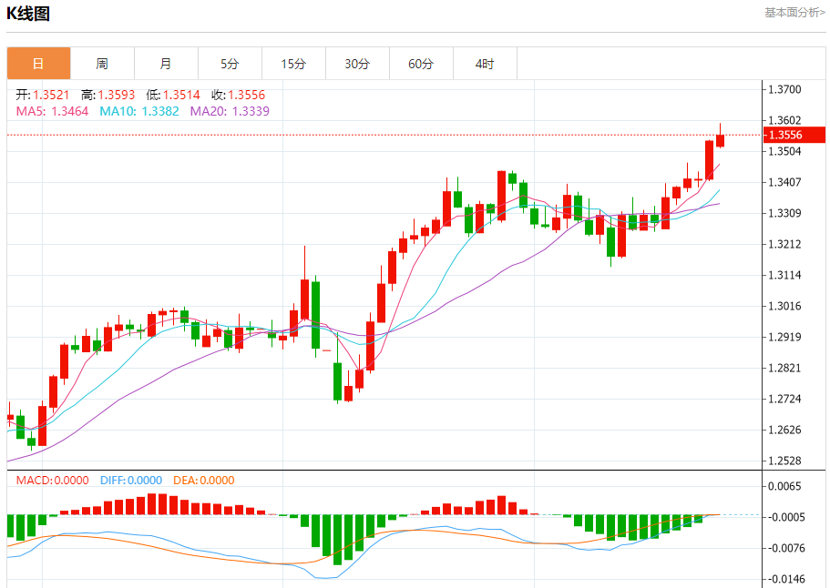Select the 30分 interval tab
Viewport: 830px width, 588px height.
(357, 64)
